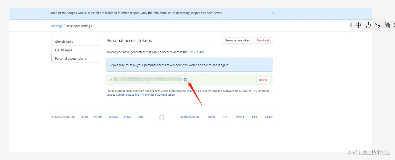This screenshot has width=395, height=160.
Task: Delete the generated token
Action: 263,80
